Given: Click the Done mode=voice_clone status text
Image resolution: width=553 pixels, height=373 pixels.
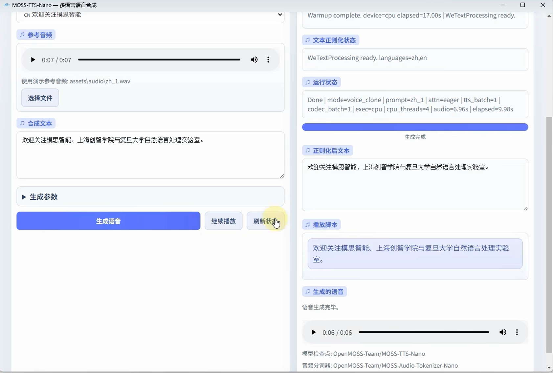Looking at the screenshot, I should pos(410,105).
